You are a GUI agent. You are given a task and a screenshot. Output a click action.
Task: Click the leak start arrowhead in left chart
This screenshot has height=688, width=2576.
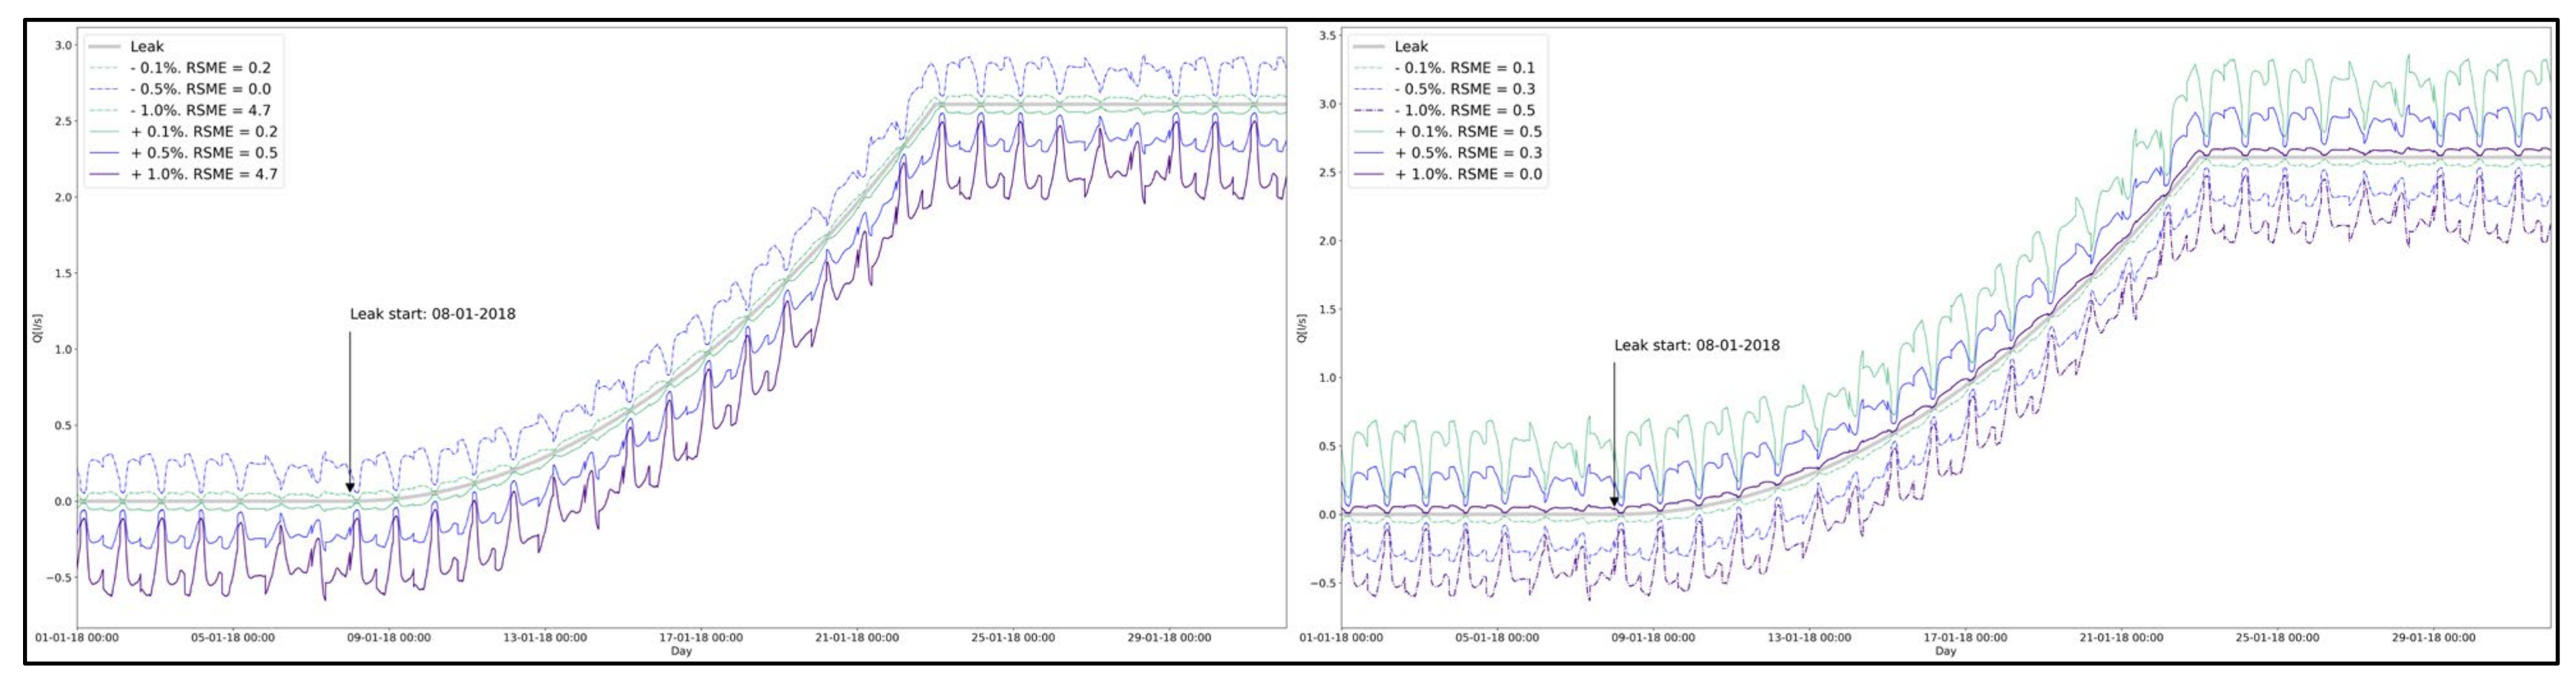350,488
